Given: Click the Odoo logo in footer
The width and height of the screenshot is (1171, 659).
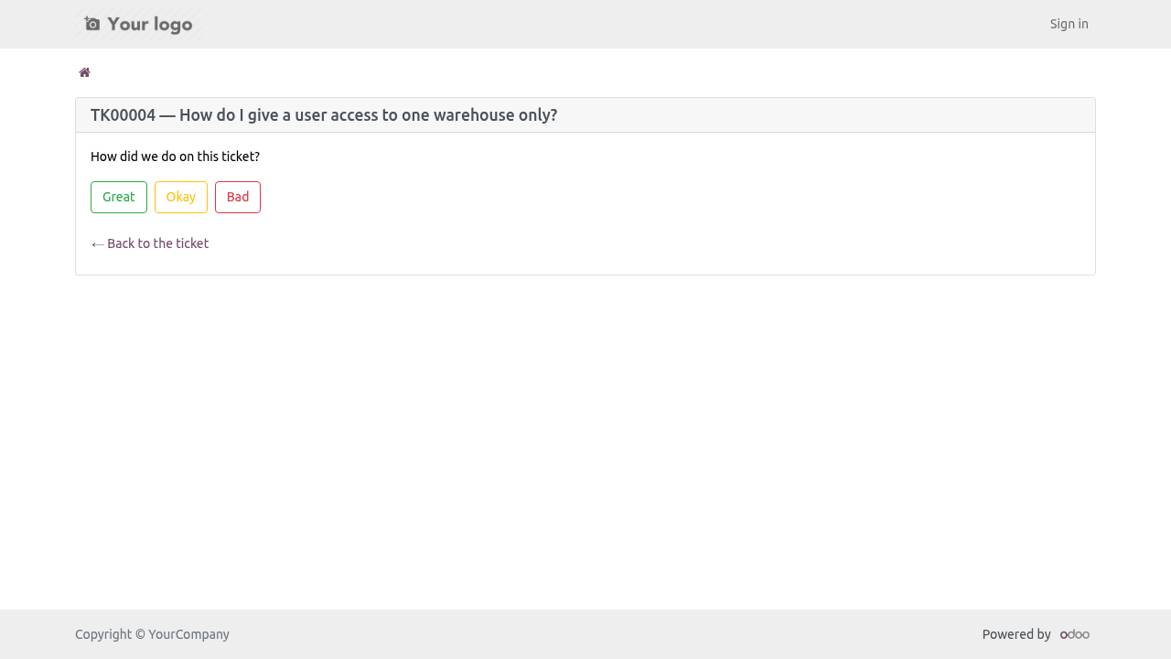Looking at the screenshot, I should coord(1075,634).
